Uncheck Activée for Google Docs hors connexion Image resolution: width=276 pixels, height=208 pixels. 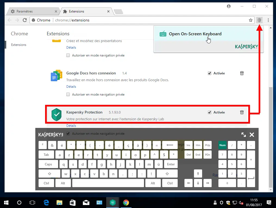(209, 73)
